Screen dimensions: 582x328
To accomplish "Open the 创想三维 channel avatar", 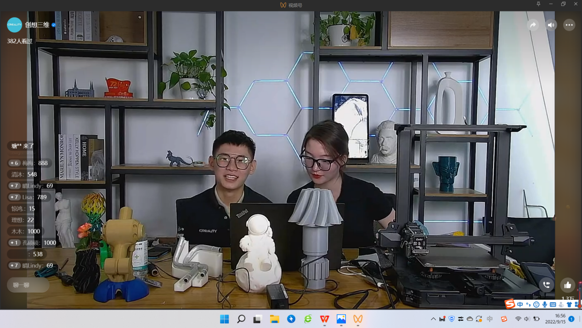I will [x=14, y=25].
